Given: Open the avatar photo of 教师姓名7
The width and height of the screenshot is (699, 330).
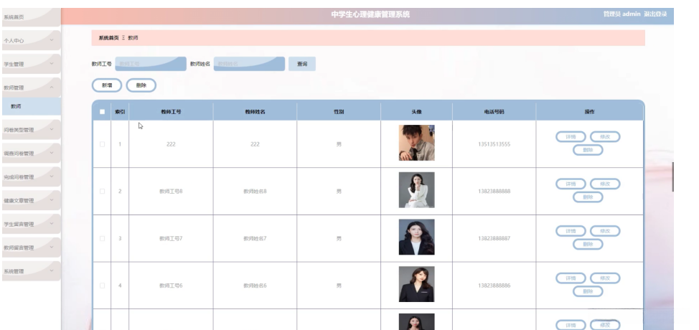Looking at the screenshot, I should pos(416,237).
